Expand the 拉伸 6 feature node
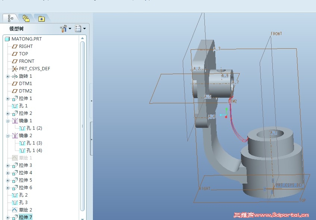The width and height of the screenshot is (316, 220). 8,188
